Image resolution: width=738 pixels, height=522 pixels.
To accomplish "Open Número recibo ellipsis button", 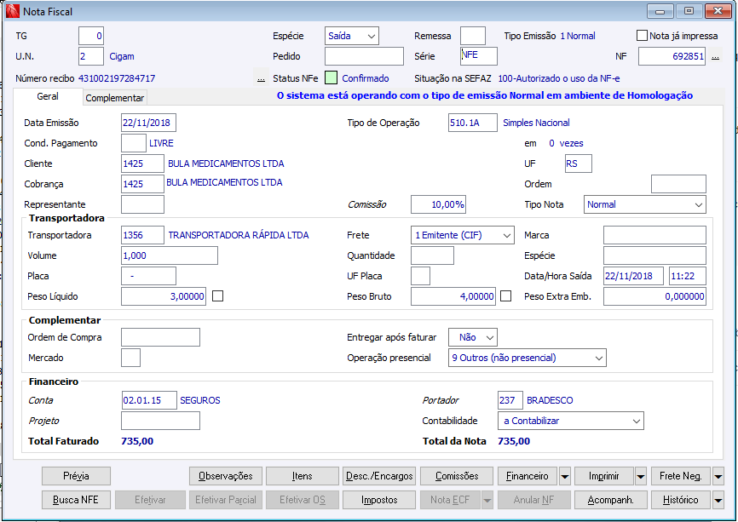I will (262, 78).
